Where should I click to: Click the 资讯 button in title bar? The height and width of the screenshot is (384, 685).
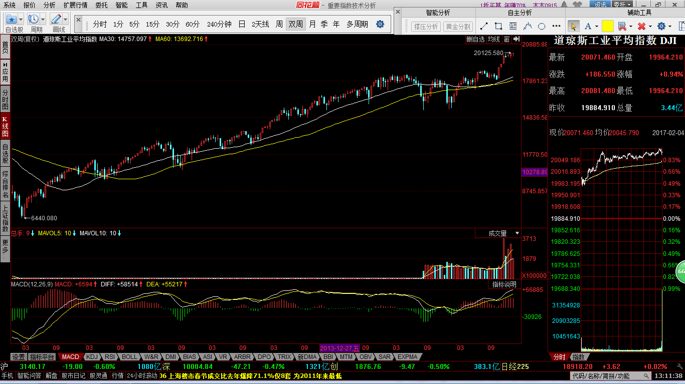[x=600, y=5]
